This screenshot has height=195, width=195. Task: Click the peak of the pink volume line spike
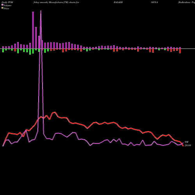coord(41,11)
